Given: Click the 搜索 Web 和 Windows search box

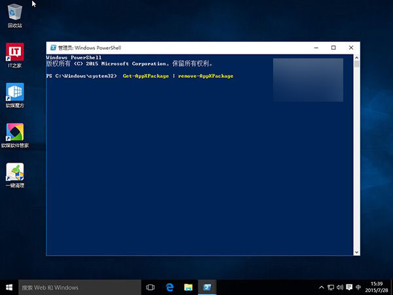Looking at the screenshot, I should [79, 287].
